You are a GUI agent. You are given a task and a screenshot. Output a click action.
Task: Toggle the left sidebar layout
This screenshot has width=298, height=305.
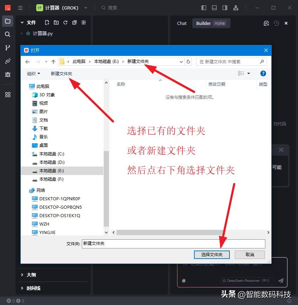(x=203, y=7)
